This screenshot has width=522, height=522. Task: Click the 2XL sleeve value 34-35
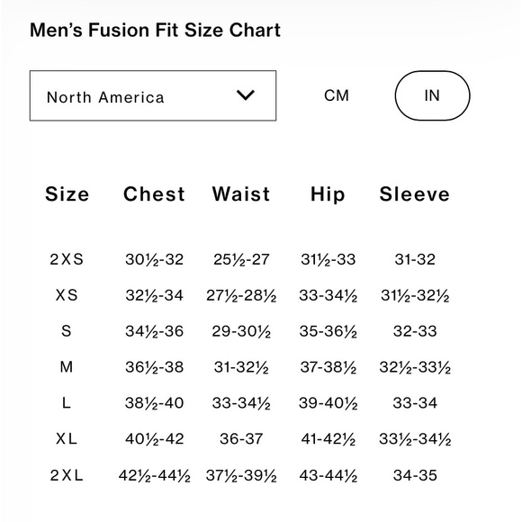click(415, 475)
